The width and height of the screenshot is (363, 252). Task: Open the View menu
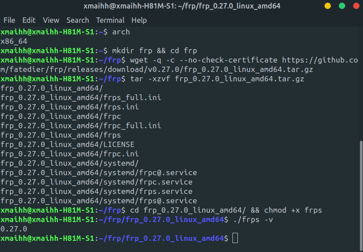click(51, 20)
